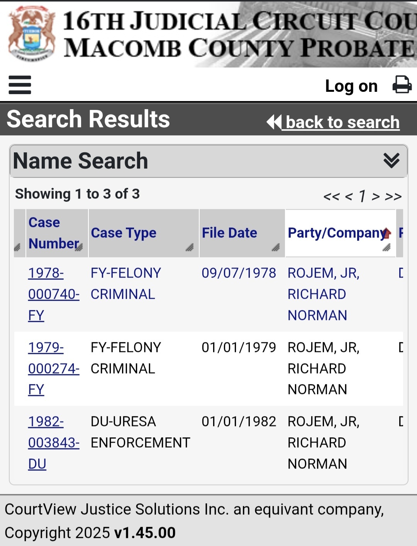This screenshot has height=546, width=417.
Task: Click the double-left arrow back icon
Action: tap(274, 122)
